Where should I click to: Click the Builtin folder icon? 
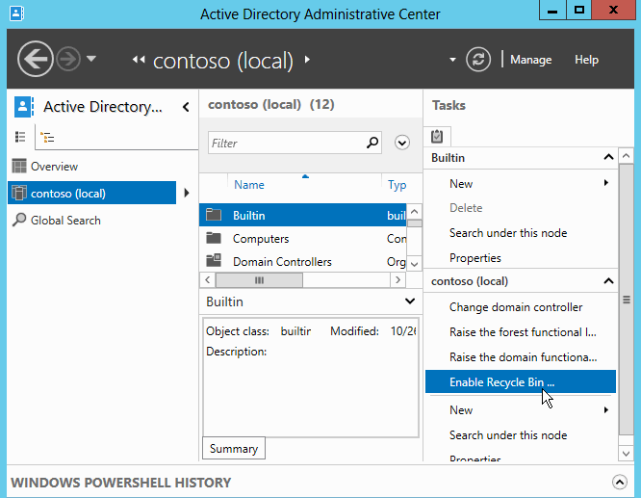[214, 215]
